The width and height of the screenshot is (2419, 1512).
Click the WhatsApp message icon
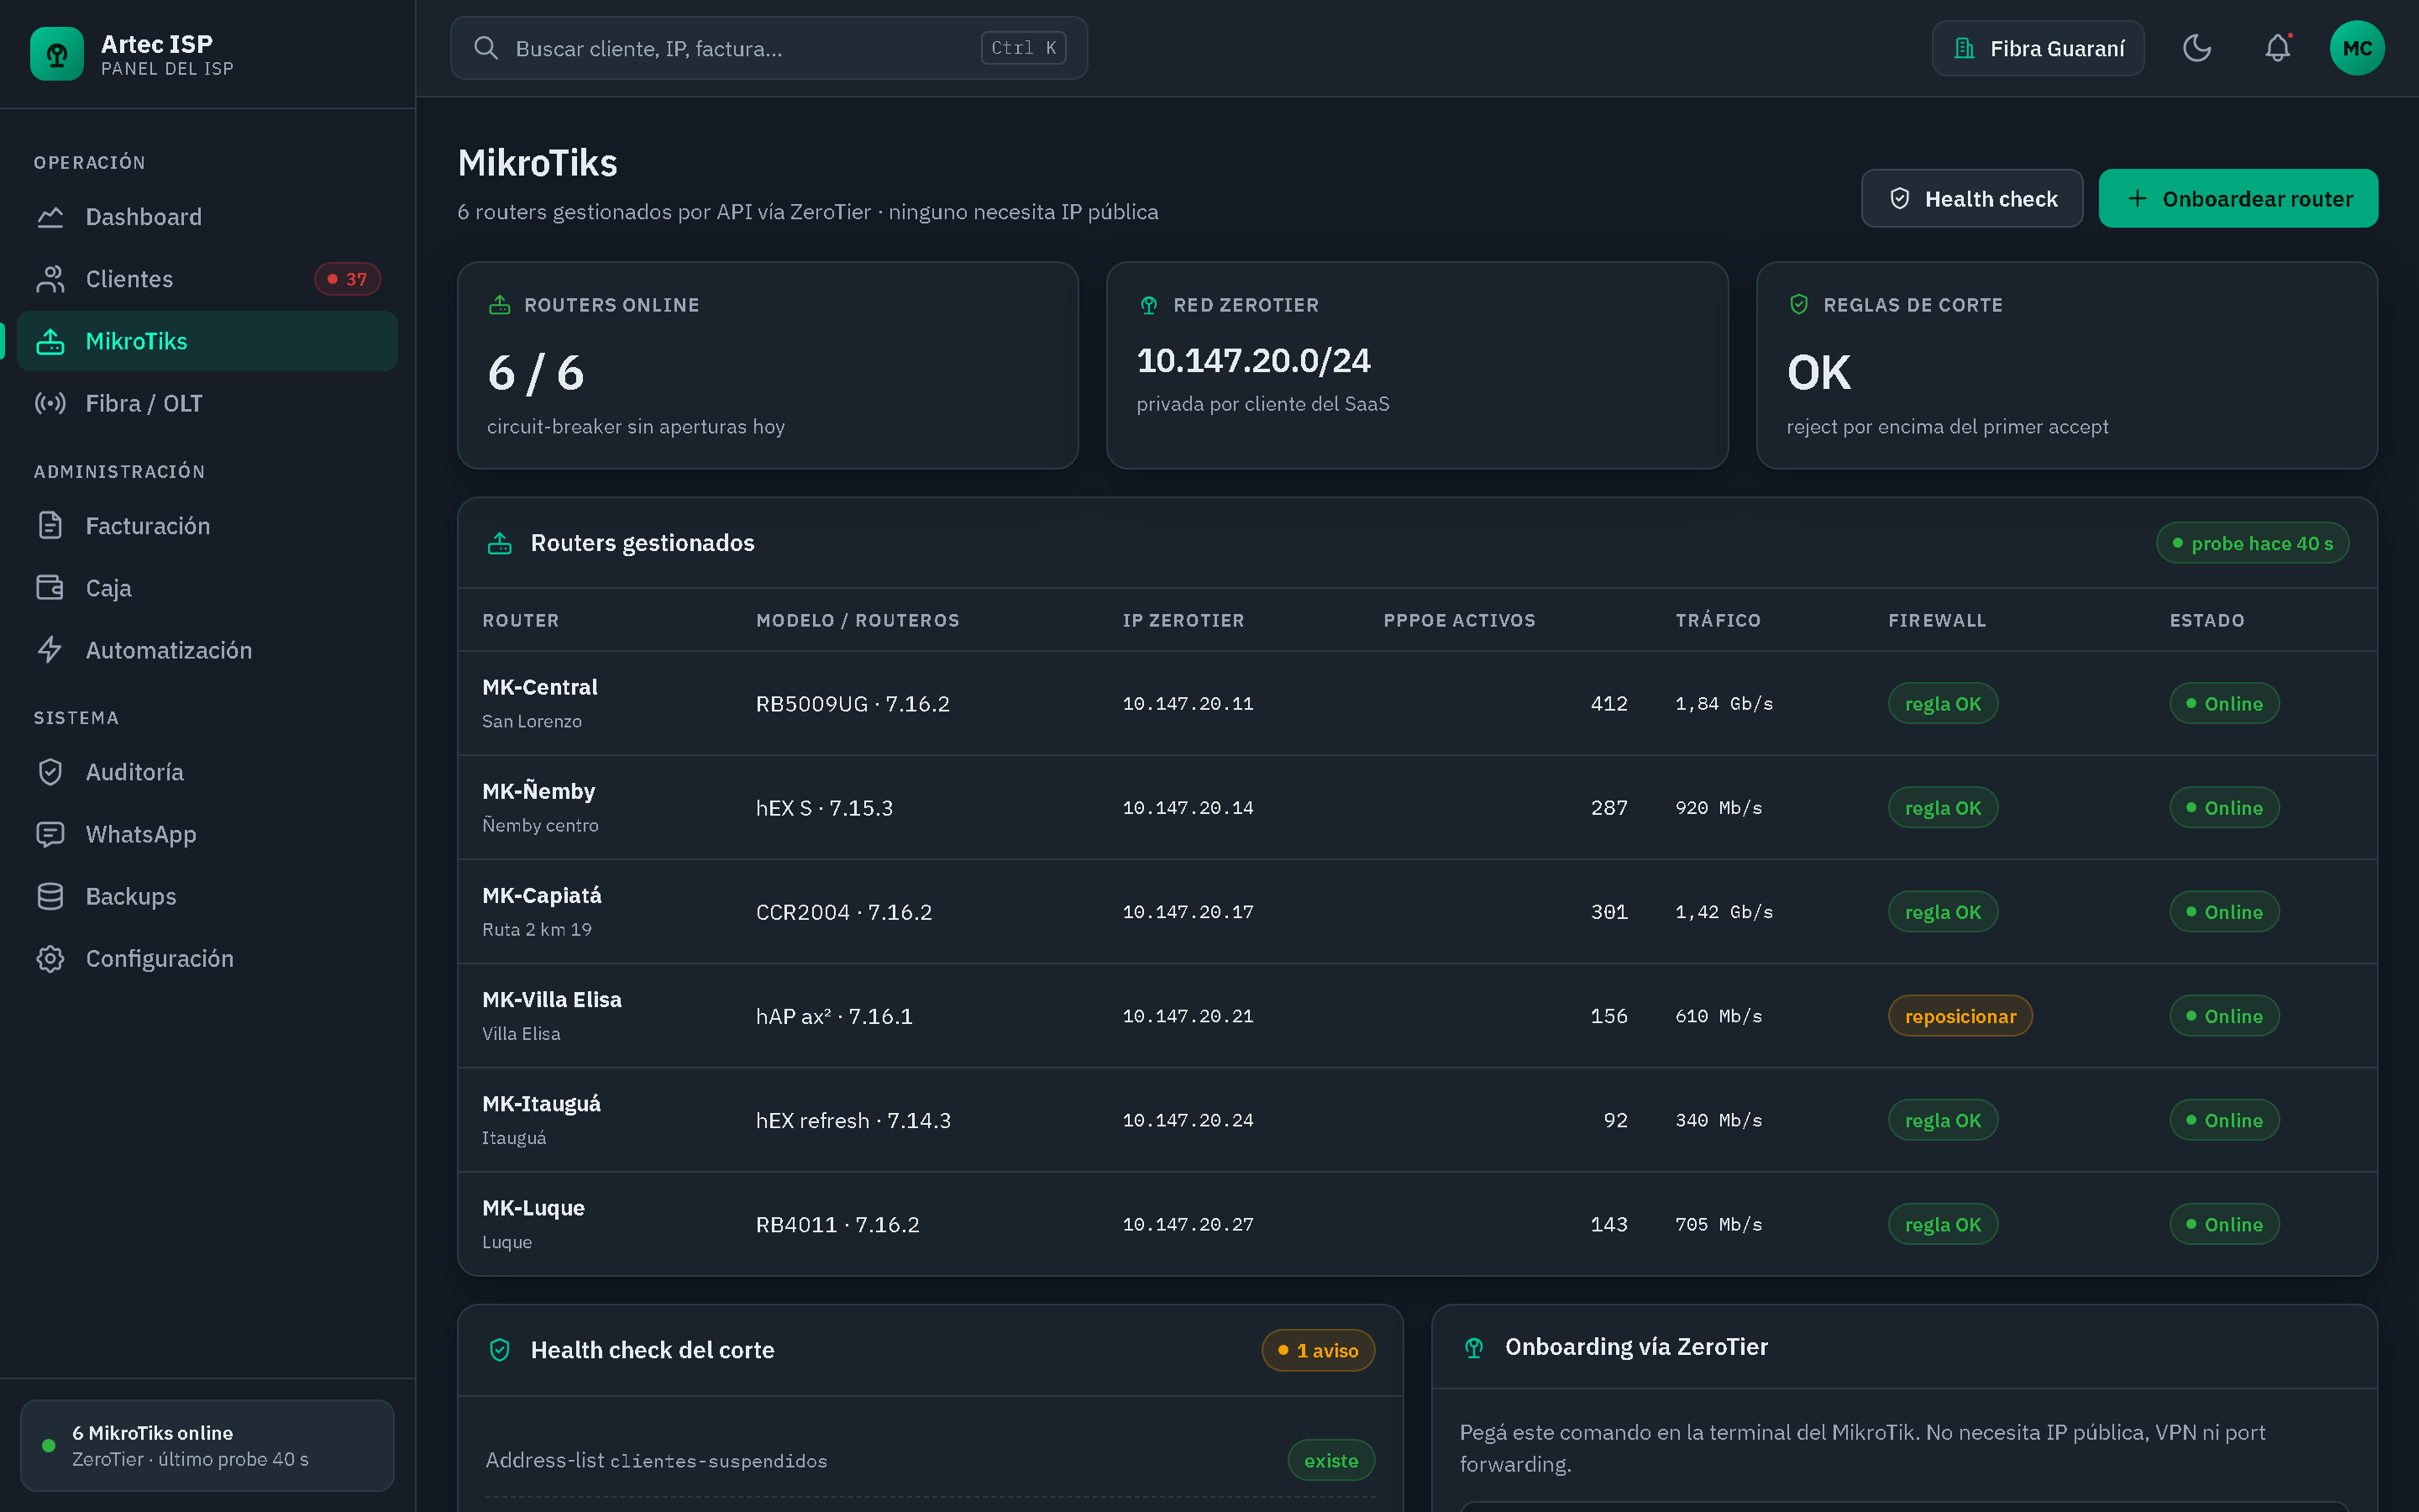tap(50, 834)
